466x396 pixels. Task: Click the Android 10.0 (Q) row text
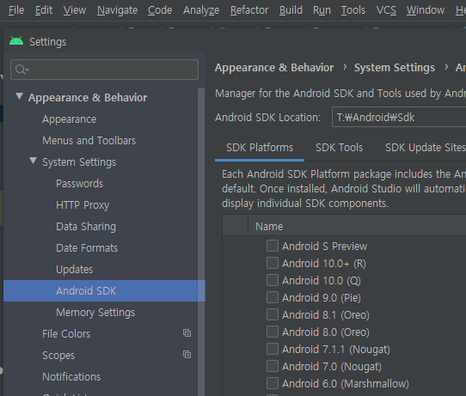322,281
